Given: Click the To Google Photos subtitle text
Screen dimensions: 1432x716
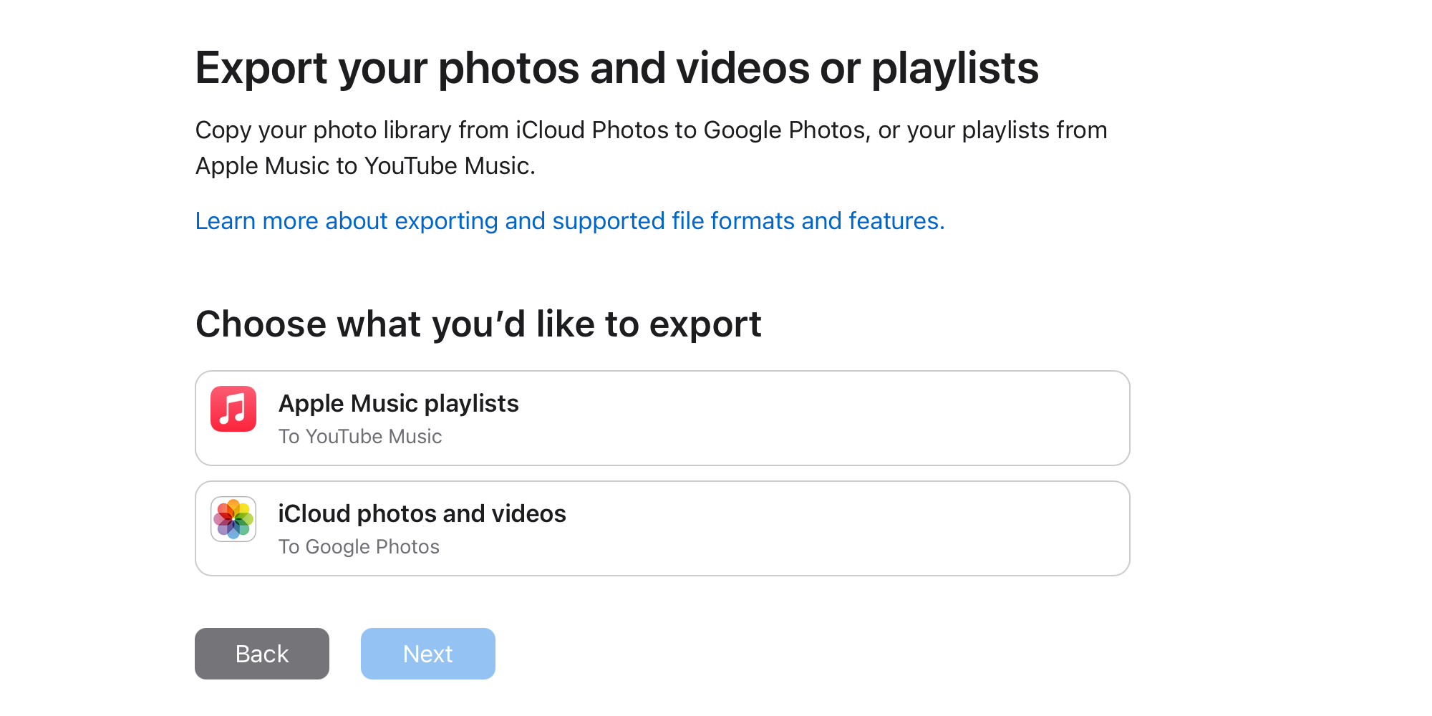Looking at the screenshot, I should 359,546.
